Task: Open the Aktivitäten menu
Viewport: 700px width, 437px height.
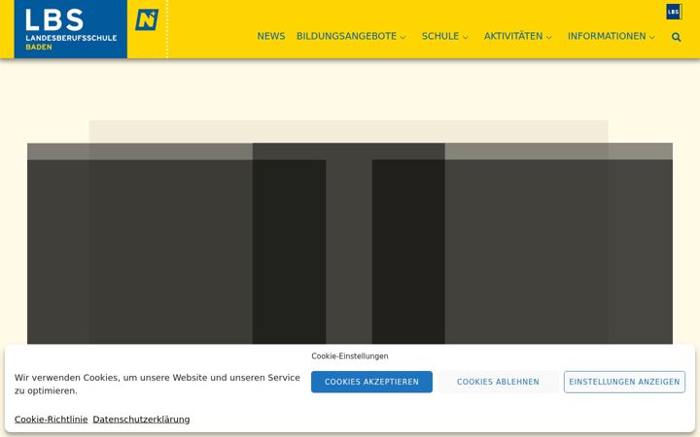Action: point(513,36)
